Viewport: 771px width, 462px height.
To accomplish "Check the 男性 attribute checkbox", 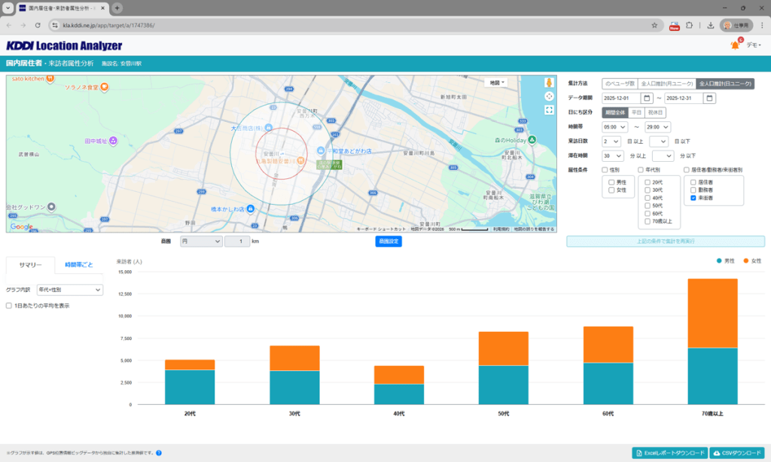I will [612, 182].
